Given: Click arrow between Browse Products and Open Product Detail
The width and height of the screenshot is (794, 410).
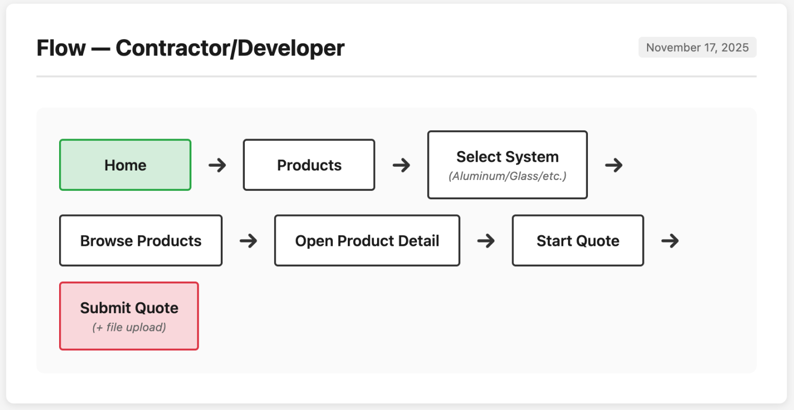Looking at the screenshot, I should point(248,241).
